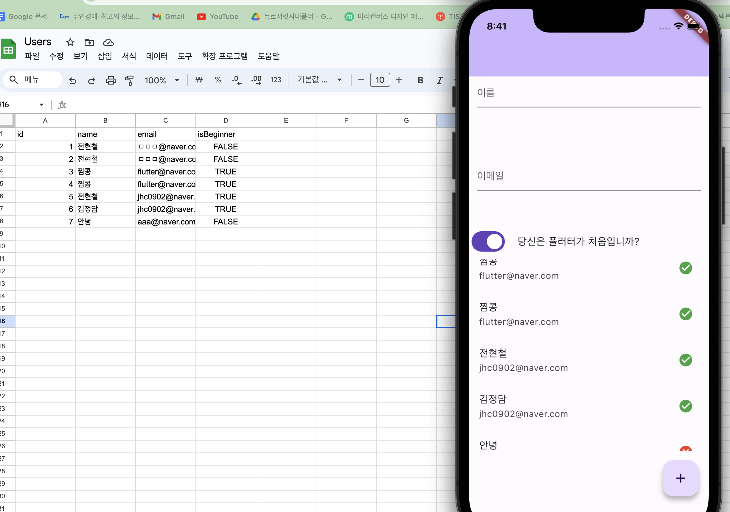This screenshot has width=730, height=512.
Task: Click the redo arrow icon
Action: click(x=91, y=80)
